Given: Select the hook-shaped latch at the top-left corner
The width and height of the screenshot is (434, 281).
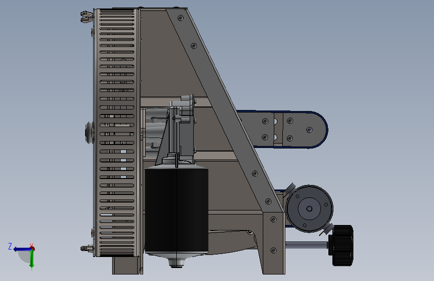Looking at the screenshot, I should point(87,16).
